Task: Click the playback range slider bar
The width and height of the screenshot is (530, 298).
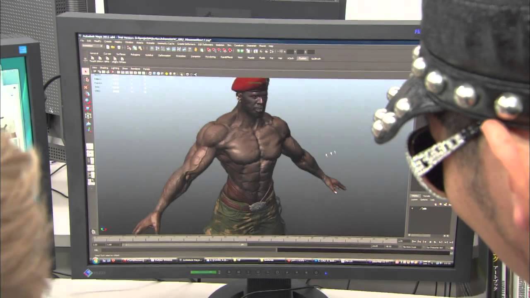Action: (x=184, y=245)
